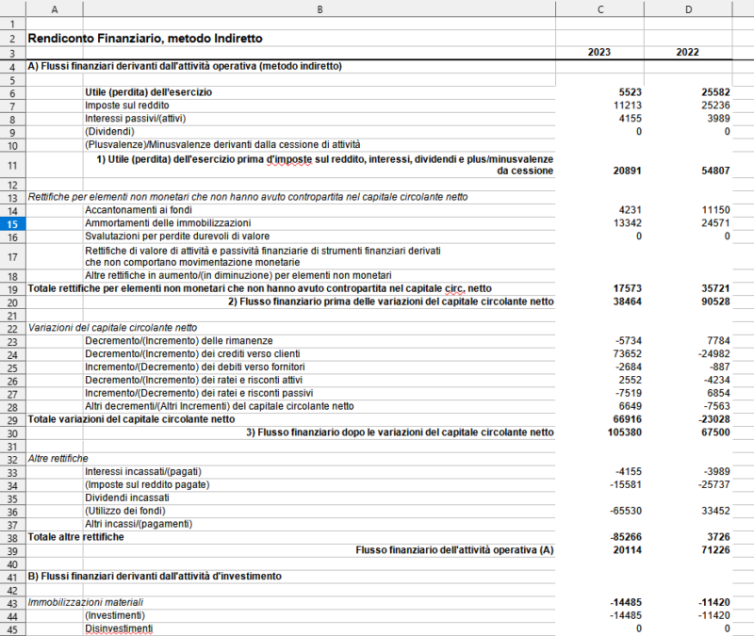Image resolution: width=754 pixels, height=636 pixels.
Task: Select the 'Totale altre rettifiche' label cell
Action: click(x=76, y=536)
